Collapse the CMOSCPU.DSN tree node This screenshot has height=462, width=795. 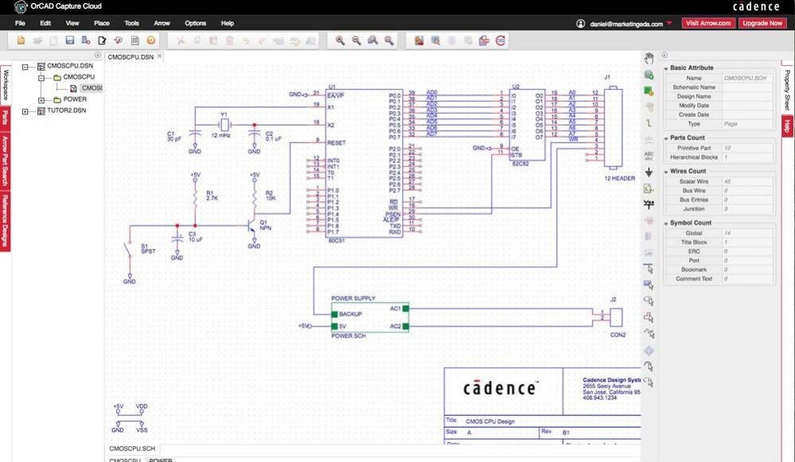click(25, 66)
